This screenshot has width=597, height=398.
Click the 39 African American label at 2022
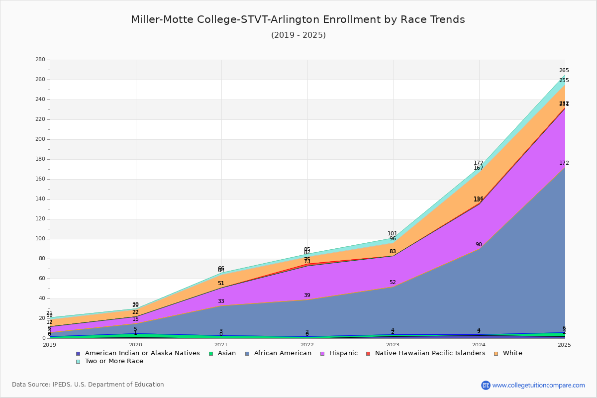307,296
